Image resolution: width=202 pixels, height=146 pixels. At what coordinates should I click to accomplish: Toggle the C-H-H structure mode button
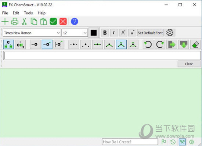point(8,44)
